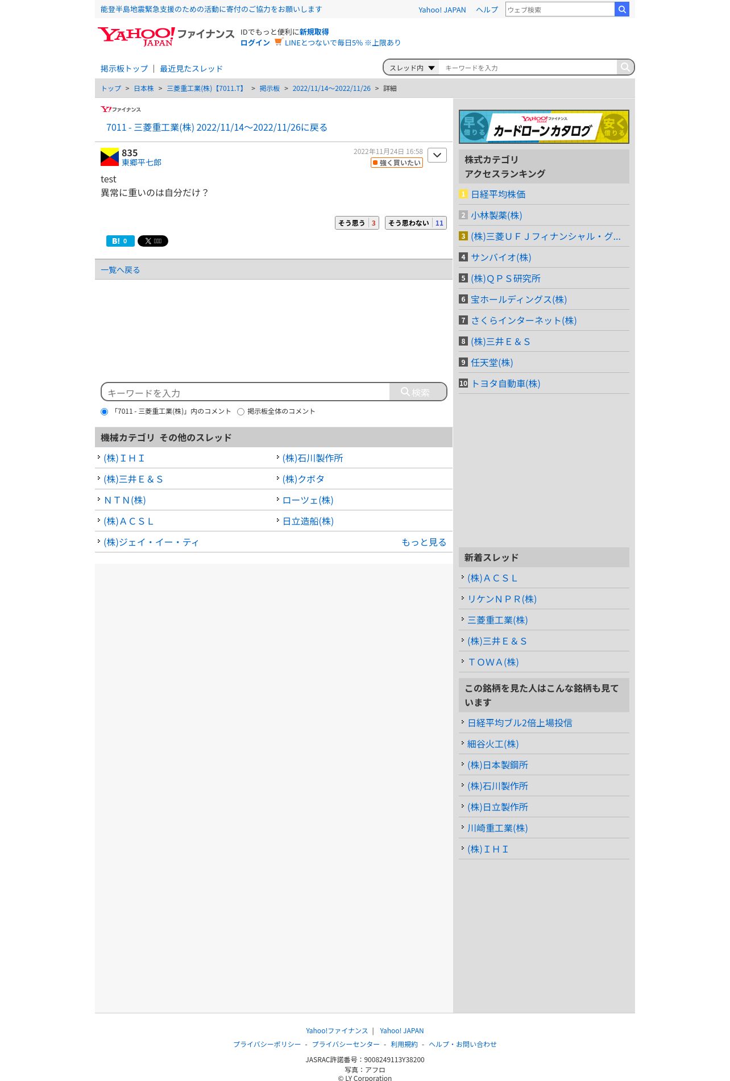
Task: Open ローツェ(株) thread
Action: click(308, 500)
